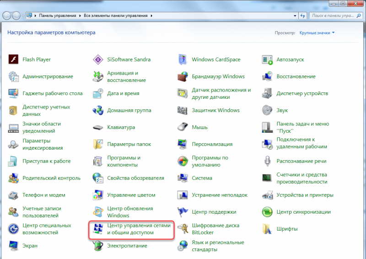The image size is (366, 259).
Task: Click the Персонализация icon
Action: pyautogui.click(x=183, y=144)
